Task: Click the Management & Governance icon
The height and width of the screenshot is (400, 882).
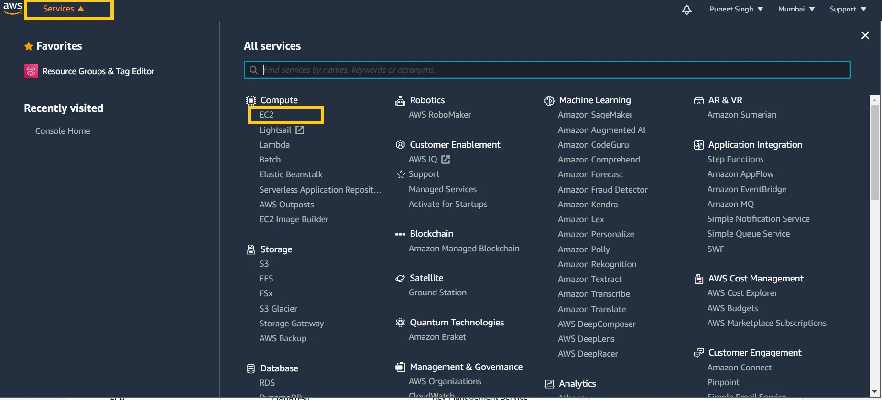Action: tap(400, 367)
